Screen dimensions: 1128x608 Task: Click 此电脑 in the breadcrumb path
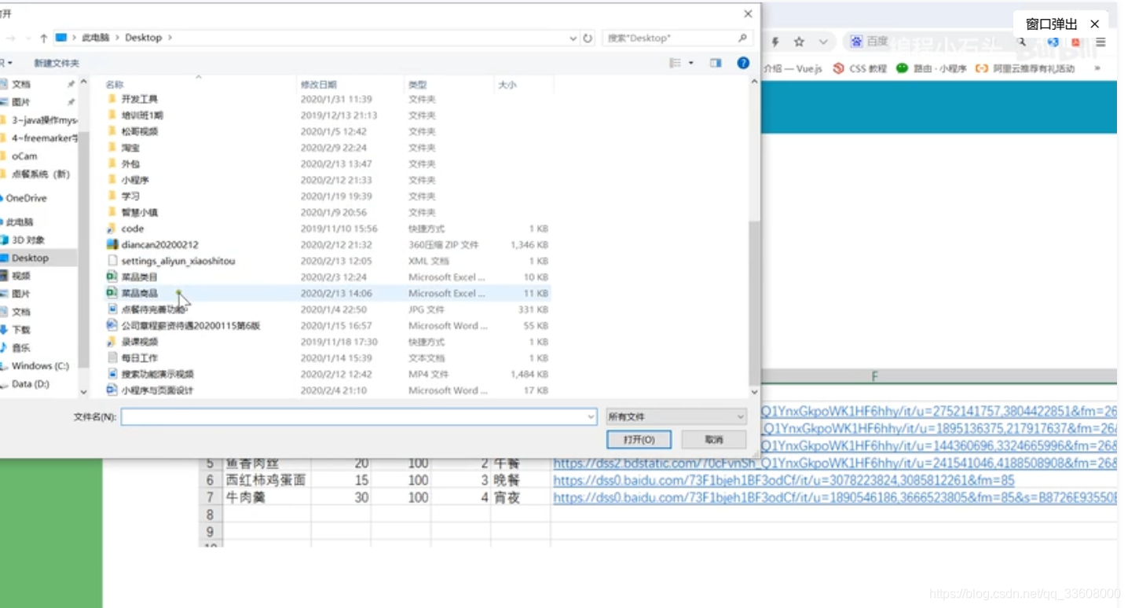pos(96,38)
